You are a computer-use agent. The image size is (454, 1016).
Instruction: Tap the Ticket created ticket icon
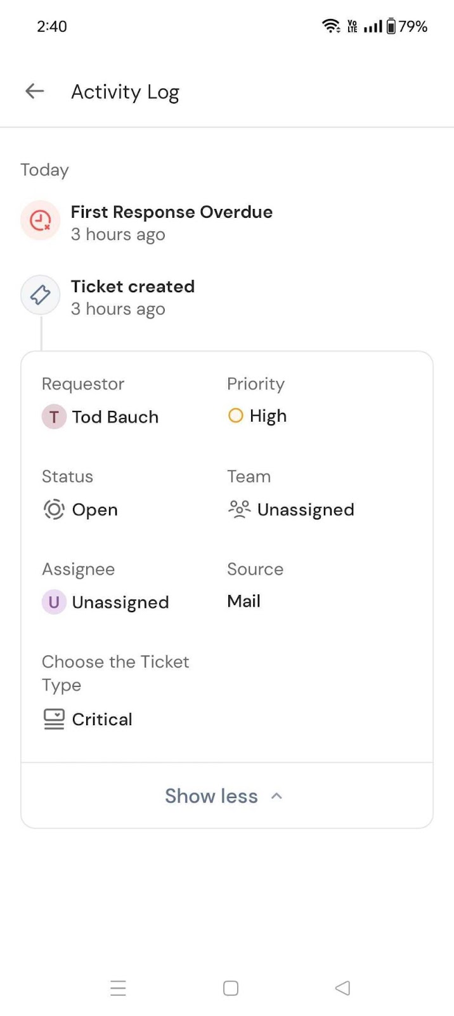[x=41, y=295]
